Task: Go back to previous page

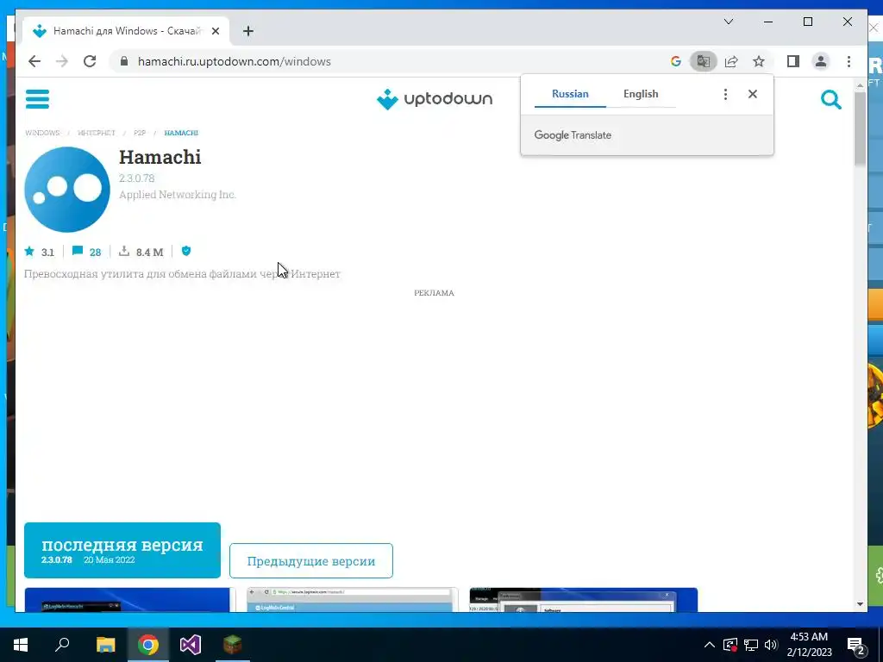Action: pyautogui.click(x=34, y=61)
